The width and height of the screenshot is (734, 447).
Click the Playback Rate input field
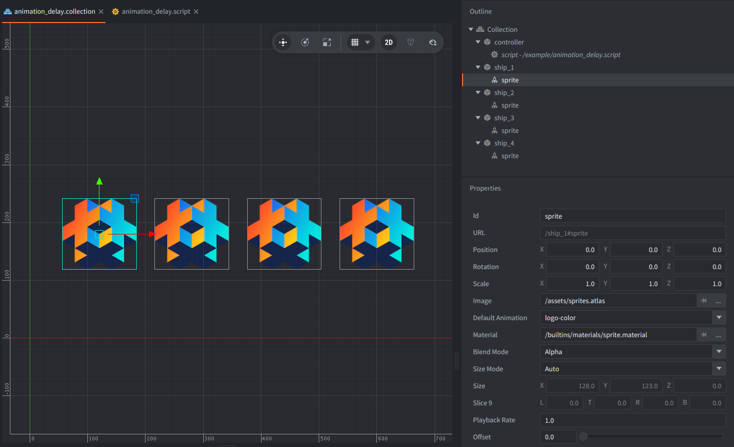point(632,420)
